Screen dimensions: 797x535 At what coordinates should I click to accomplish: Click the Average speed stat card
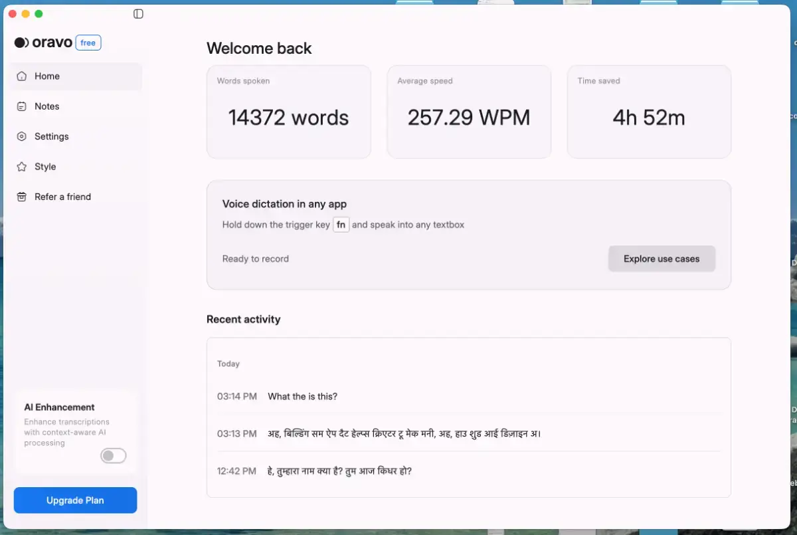point(469,112)
